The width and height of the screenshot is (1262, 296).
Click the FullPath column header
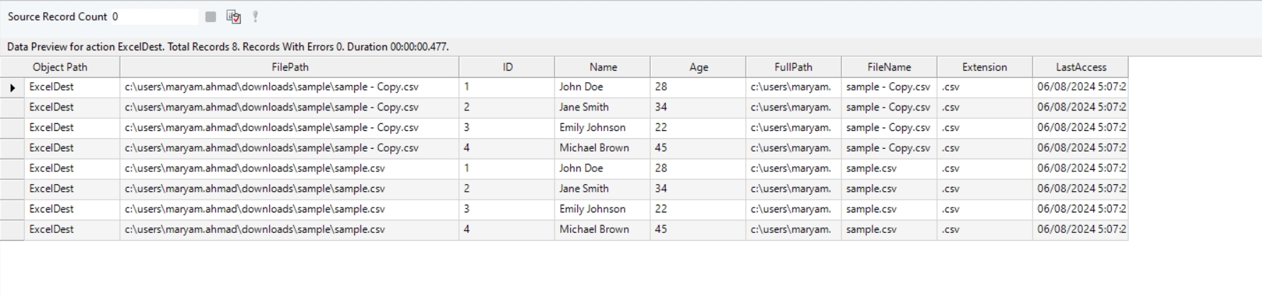tap(793, 67)
